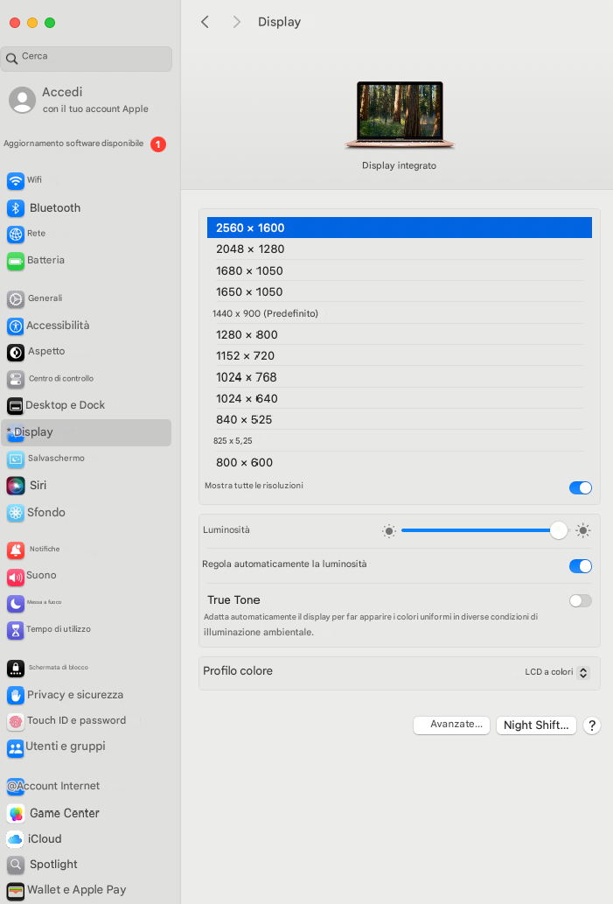Select the Display integrato laptop thumbnail
This screenshot has height=904, width=613.
[x=400, y=115]
